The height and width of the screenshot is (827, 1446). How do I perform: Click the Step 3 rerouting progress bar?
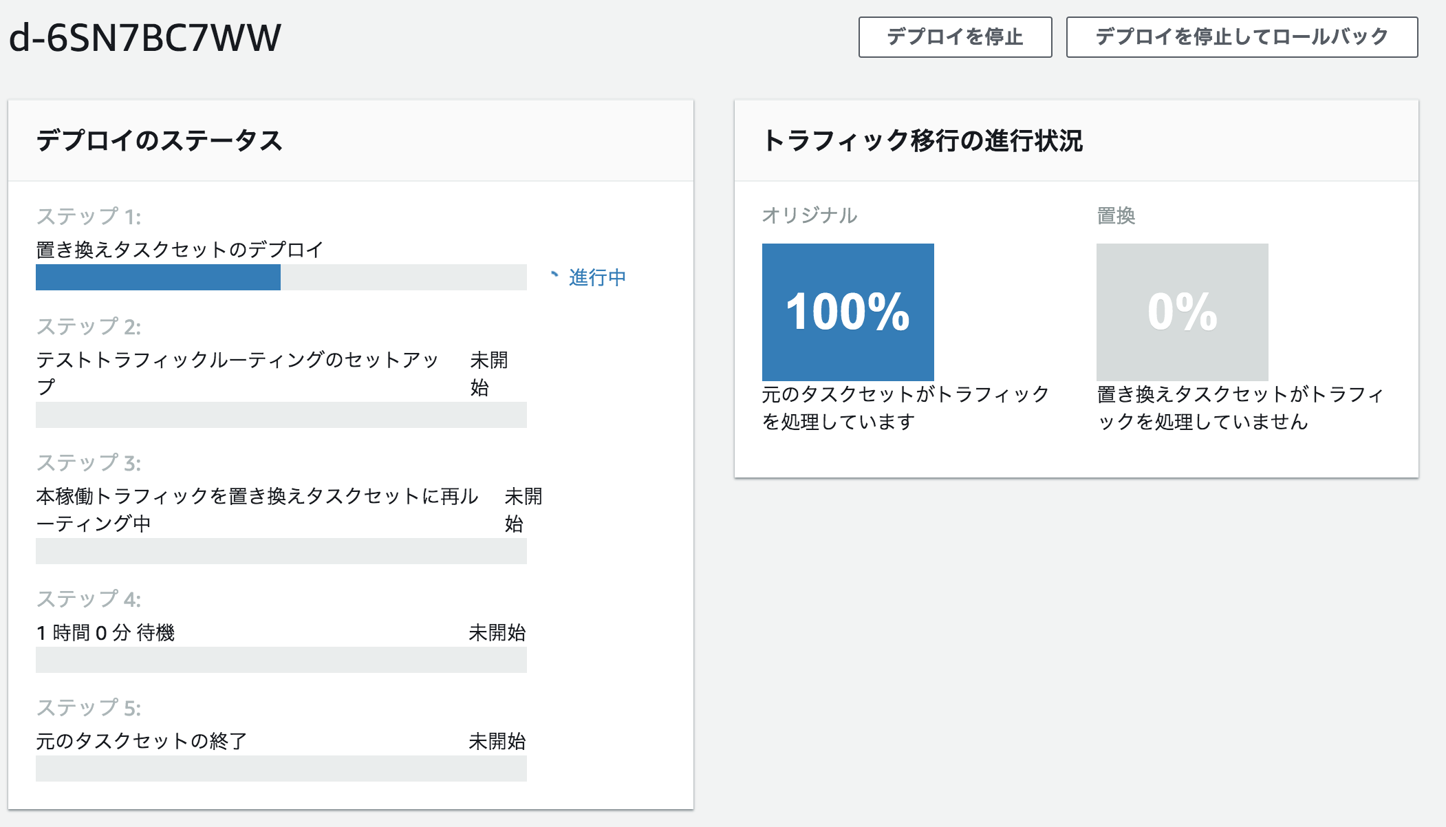point(281,551)
